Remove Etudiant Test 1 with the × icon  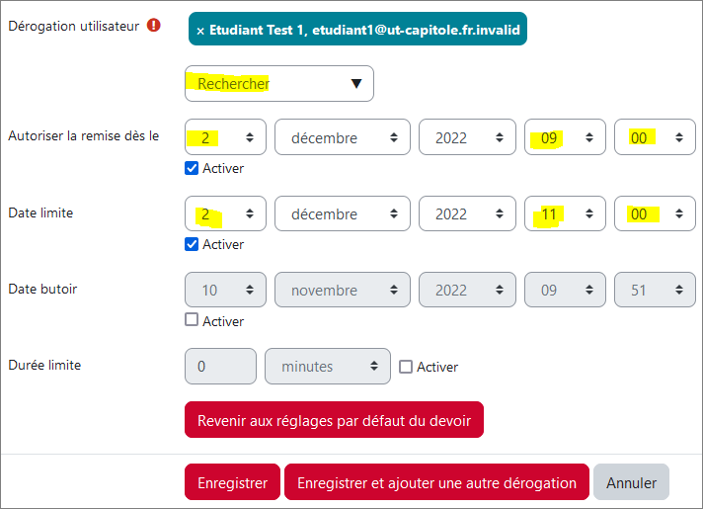point(200,31)
